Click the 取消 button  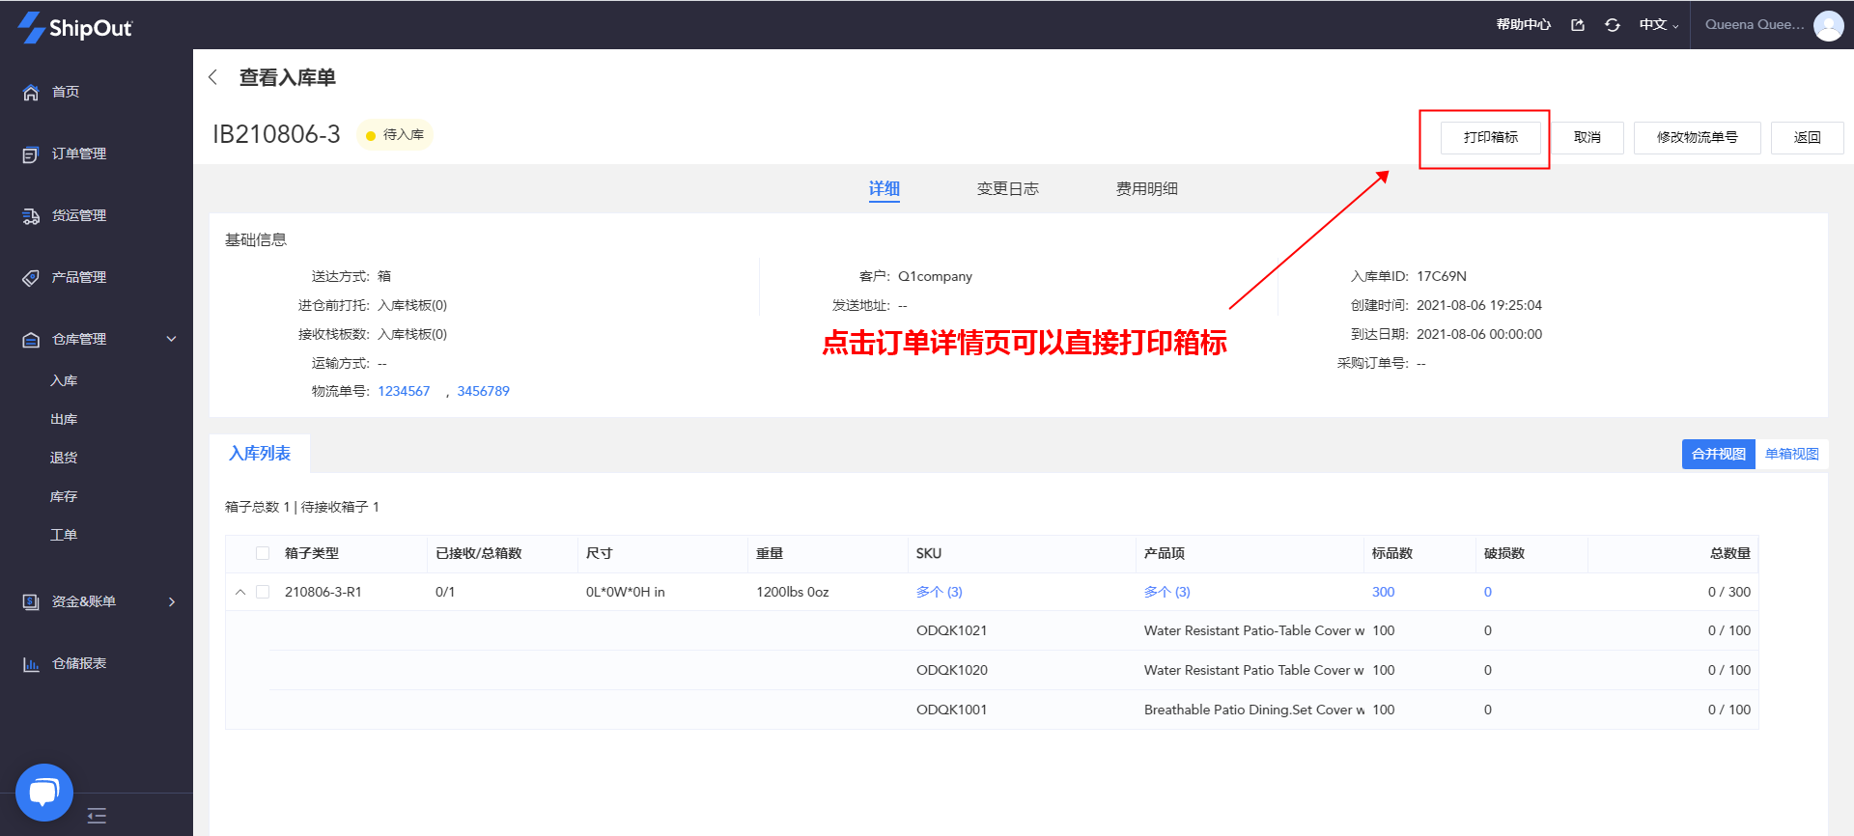[x=1587, y=137]
